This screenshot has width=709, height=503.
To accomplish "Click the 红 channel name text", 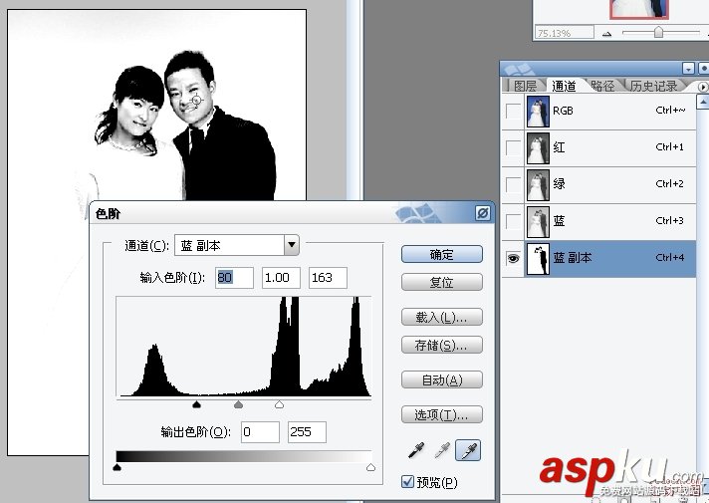I will (x=559, y=147).
